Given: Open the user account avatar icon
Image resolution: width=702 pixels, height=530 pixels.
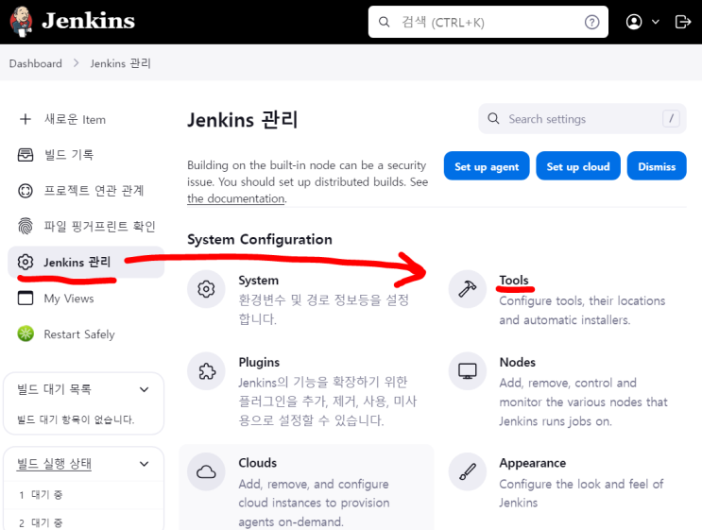Looking at the screenshot, I should [634, 22].
